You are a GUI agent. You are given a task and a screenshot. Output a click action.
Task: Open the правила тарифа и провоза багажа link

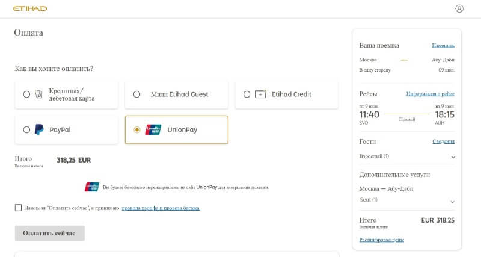[161, 208]
